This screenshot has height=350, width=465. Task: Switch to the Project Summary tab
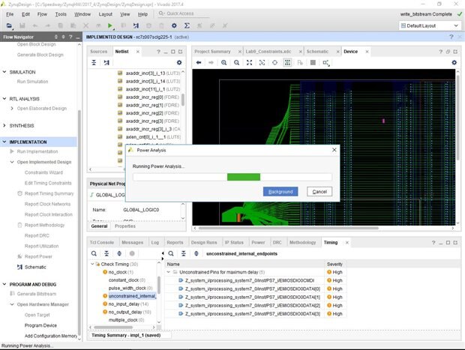(211, 51)
